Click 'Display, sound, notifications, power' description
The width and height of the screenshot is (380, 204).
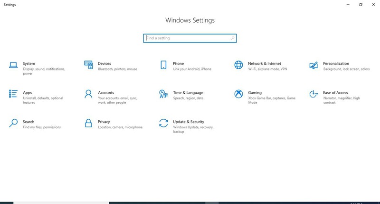coord(44,71)
